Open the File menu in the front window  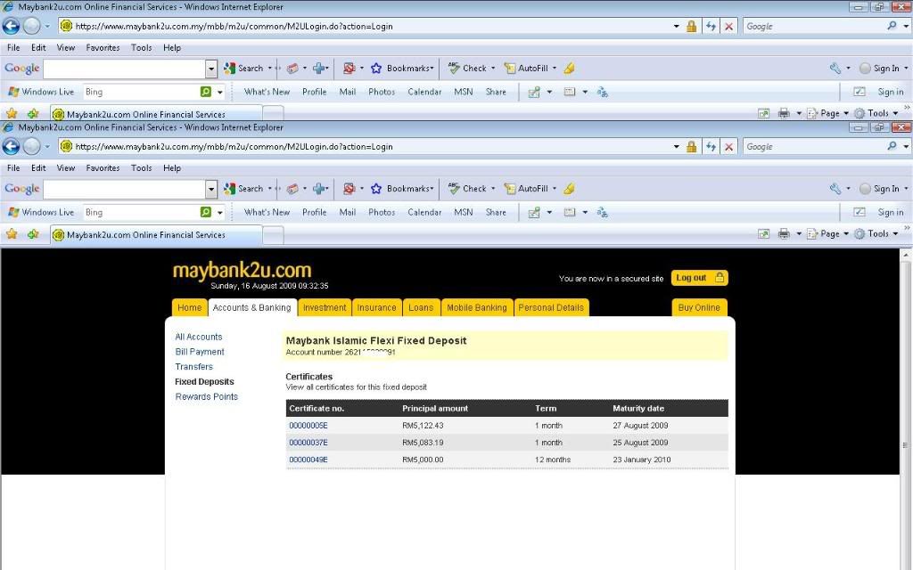(x=13, y=168)
